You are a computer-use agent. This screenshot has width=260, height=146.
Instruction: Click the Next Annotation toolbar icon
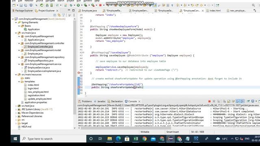pyautogui.click(x=178, y=5)
